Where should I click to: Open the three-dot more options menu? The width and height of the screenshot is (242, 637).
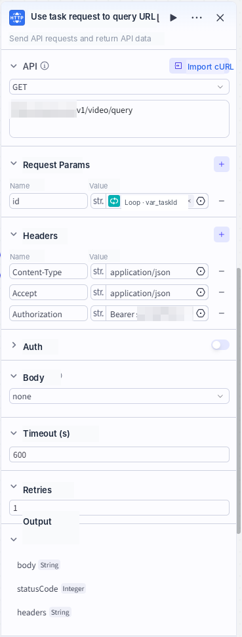(x=197, y=18)
